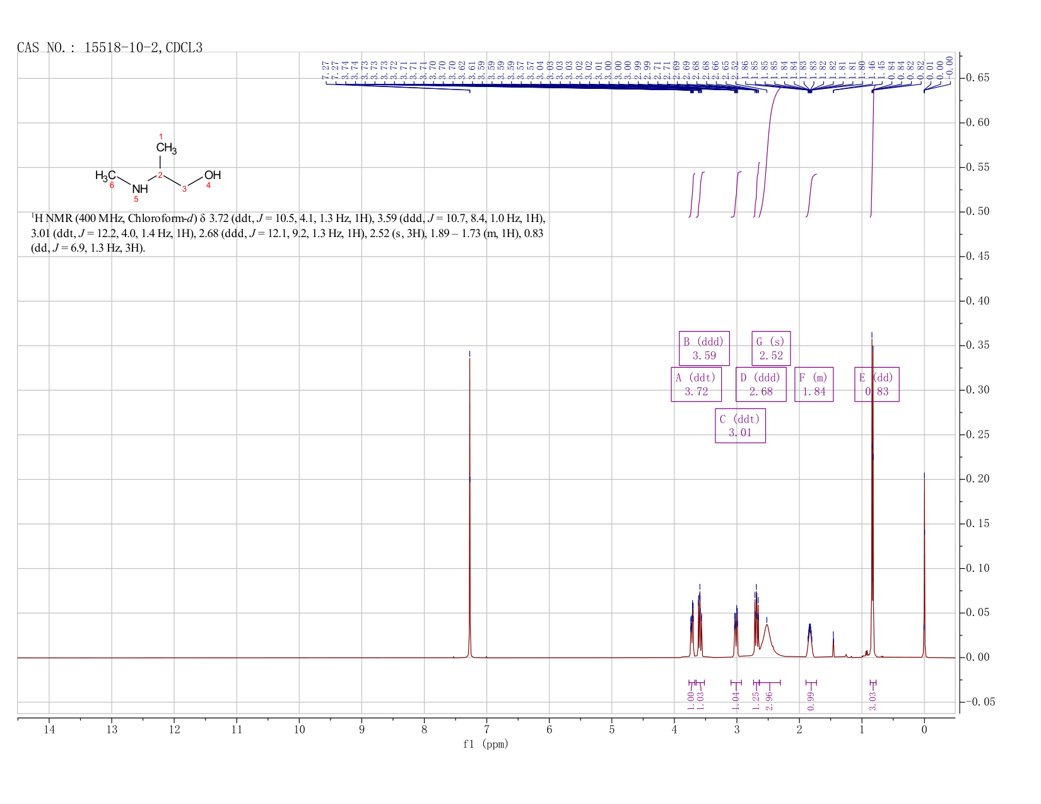
Task: Click the CDCl3 solvent peak at 7.27 ppm
Action: [x=470, y=504]
